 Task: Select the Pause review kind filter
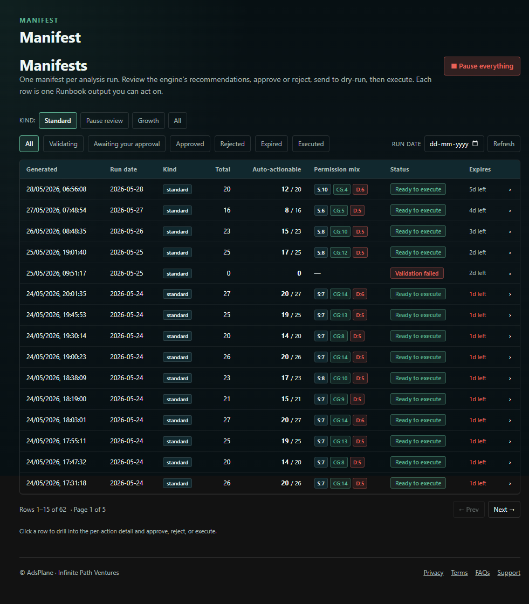point(105,121)
